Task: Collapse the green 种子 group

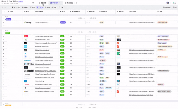Action: 4,32
